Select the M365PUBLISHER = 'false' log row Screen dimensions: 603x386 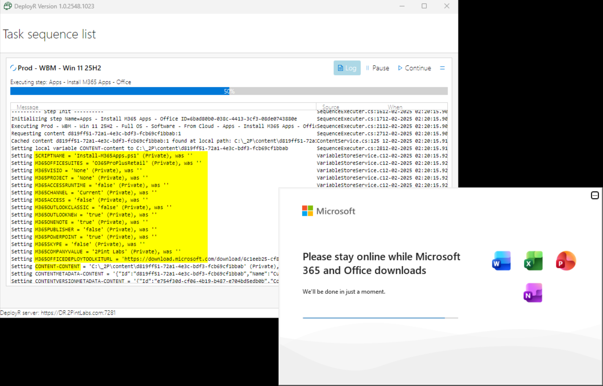(145, 229)
